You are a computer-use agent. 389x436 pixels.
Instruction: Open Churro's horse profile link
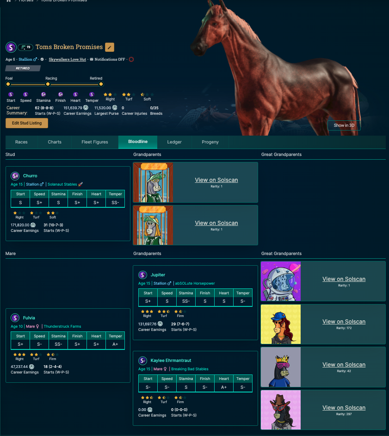coord(30,176)
